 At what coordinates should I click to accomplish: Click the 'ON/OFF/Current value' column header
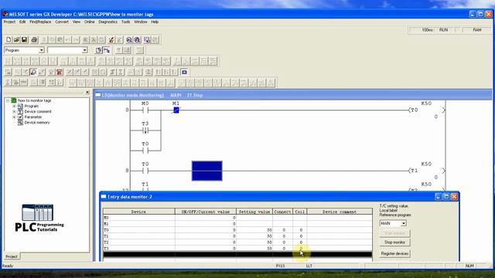[206, 212]
